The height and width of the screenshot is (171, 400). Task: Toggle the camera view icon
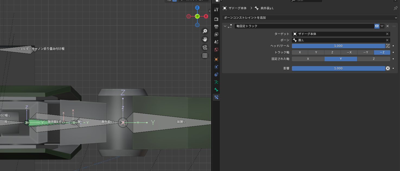click(x=205, y=48)
